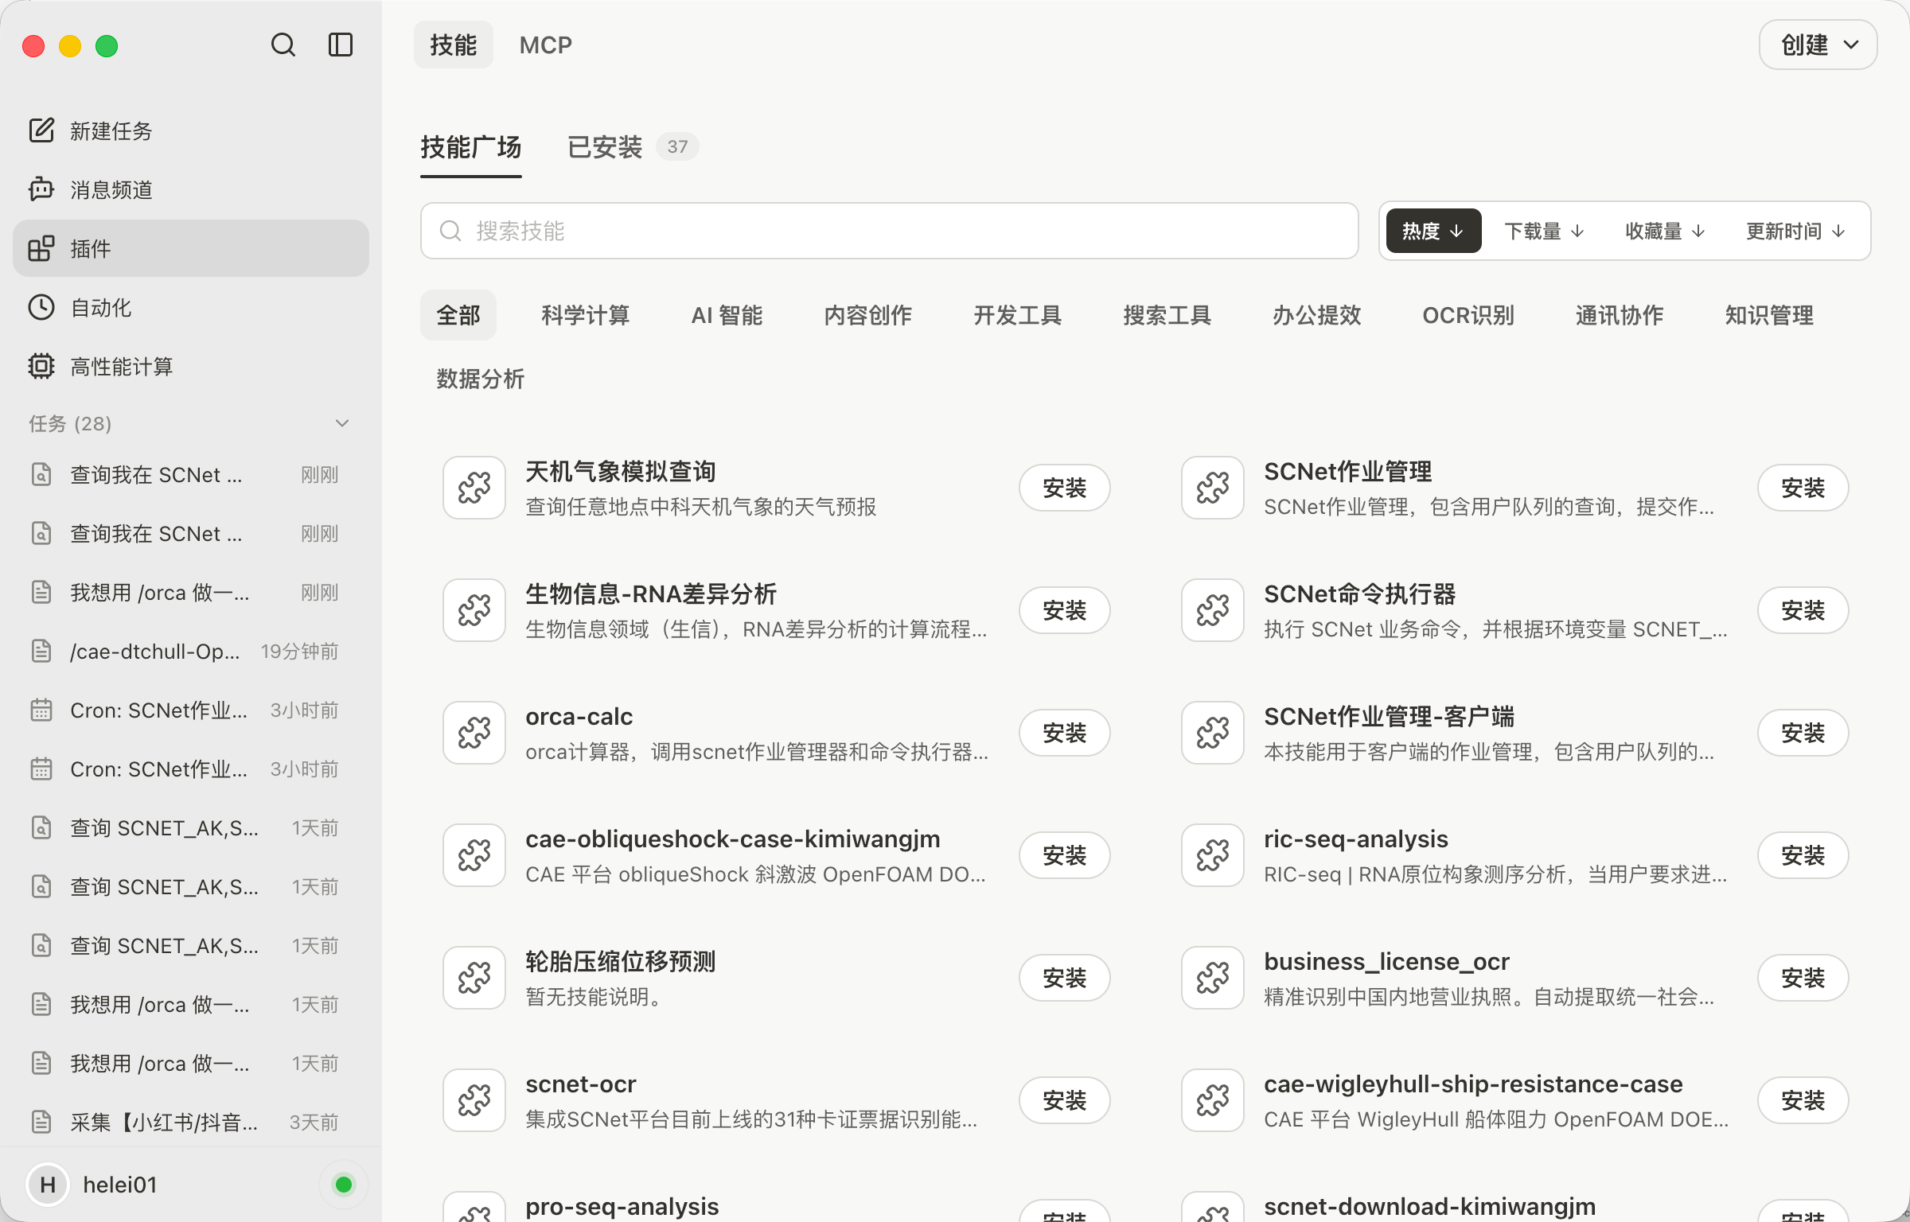Click the 新建任务 compose icon
This screenshot has width=1910, height=1222.
tap(41, 130)
